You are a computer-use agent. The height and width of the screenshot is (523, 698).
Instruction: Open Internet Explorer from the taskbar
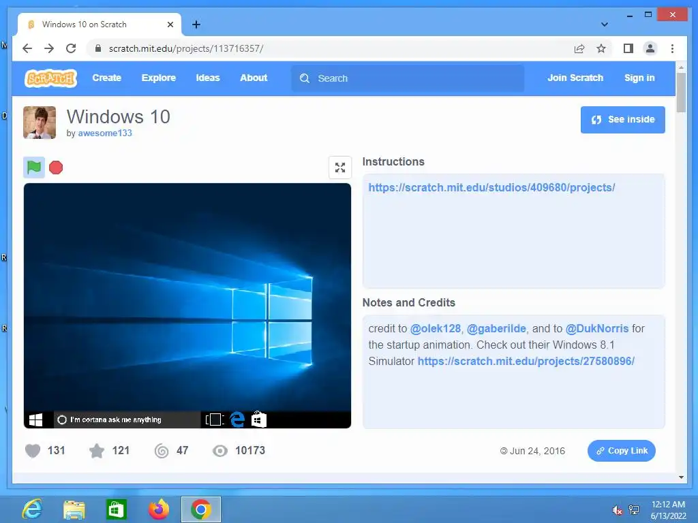32,509
